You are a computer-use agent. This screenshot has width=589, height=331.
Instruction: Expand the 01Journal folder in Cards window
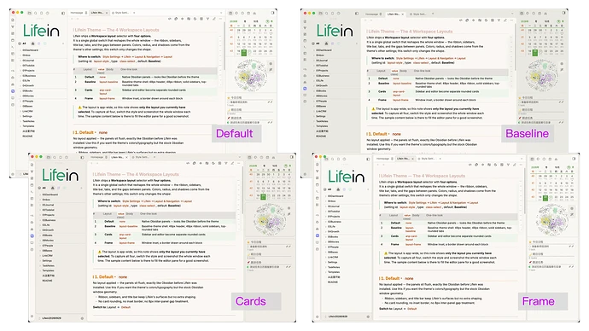pyautogui.click(x=48, y=205)
